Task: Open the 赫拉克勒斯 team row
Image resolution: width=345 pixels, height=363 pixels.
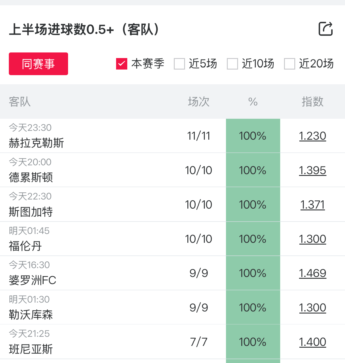Action: coord(37,143)
